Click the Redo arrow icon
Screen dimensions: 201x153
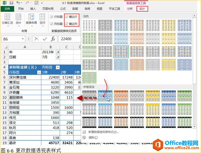27,3
